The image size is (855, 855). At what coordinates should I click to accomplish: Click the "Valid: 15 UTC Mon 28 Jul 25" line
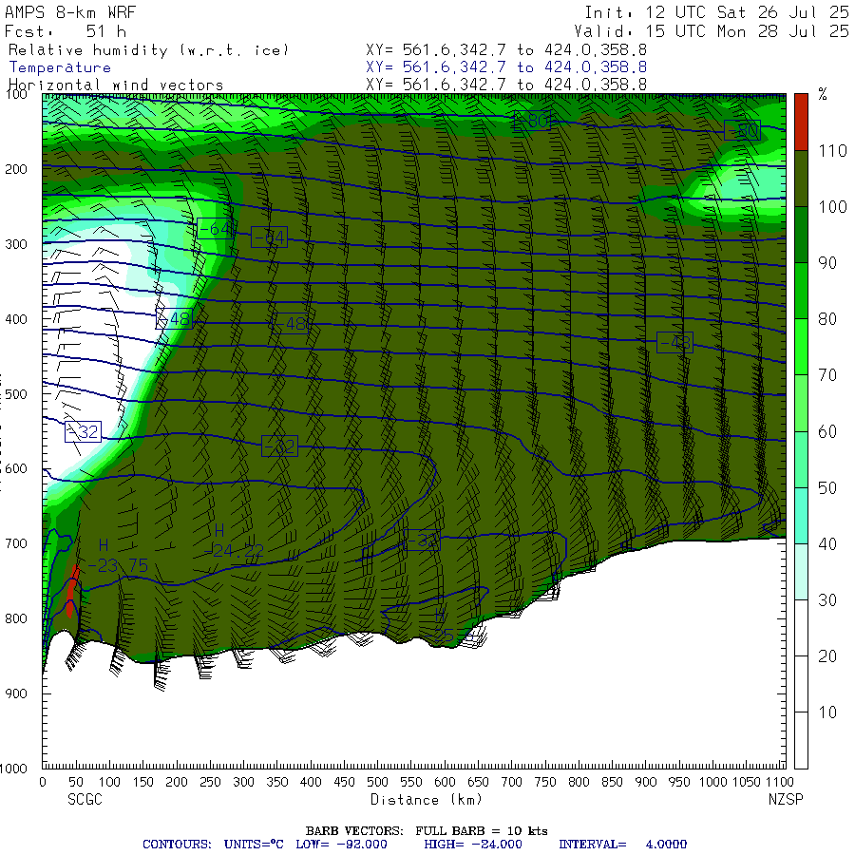pyautogui.click(x=712, y=31)
